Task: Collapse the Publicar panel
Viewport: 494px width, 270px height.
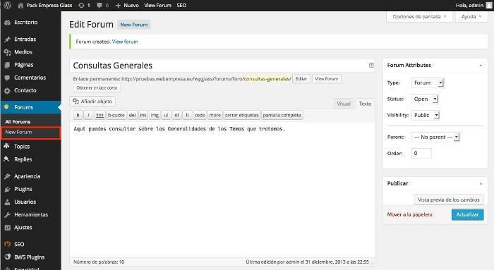Action: [481, 183]
